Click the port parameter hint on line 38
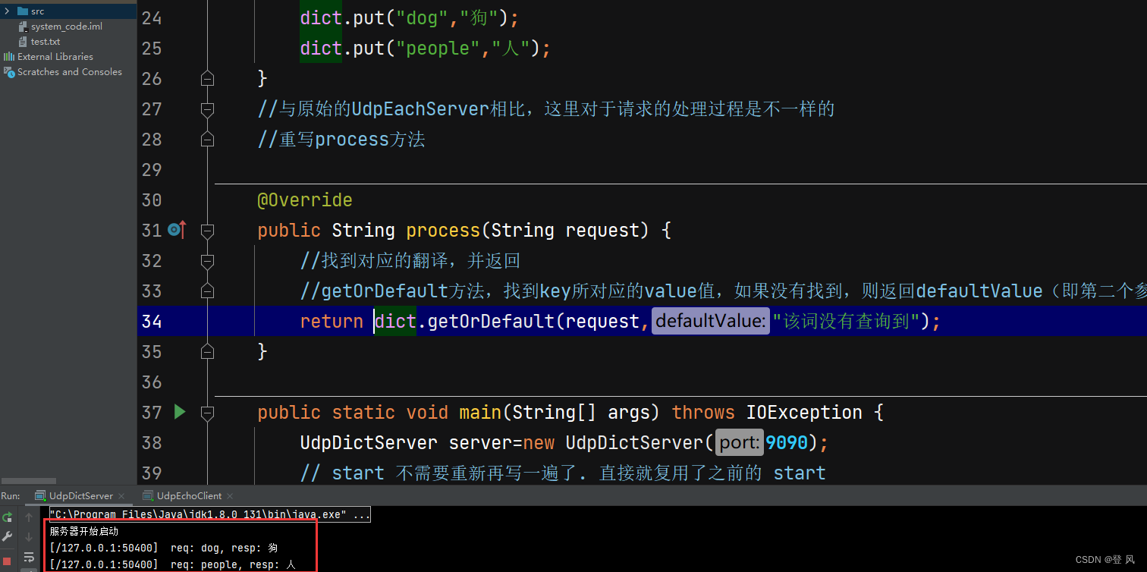1147x572 pixels. click(740, 442)
